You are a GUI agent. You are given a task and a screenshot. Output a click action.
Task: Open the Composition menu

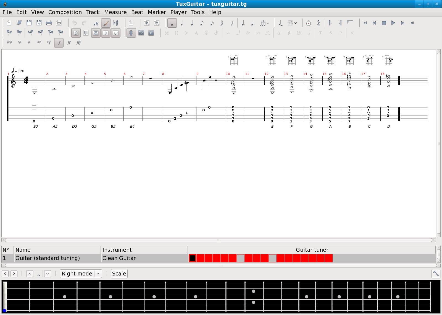point(65,12)
